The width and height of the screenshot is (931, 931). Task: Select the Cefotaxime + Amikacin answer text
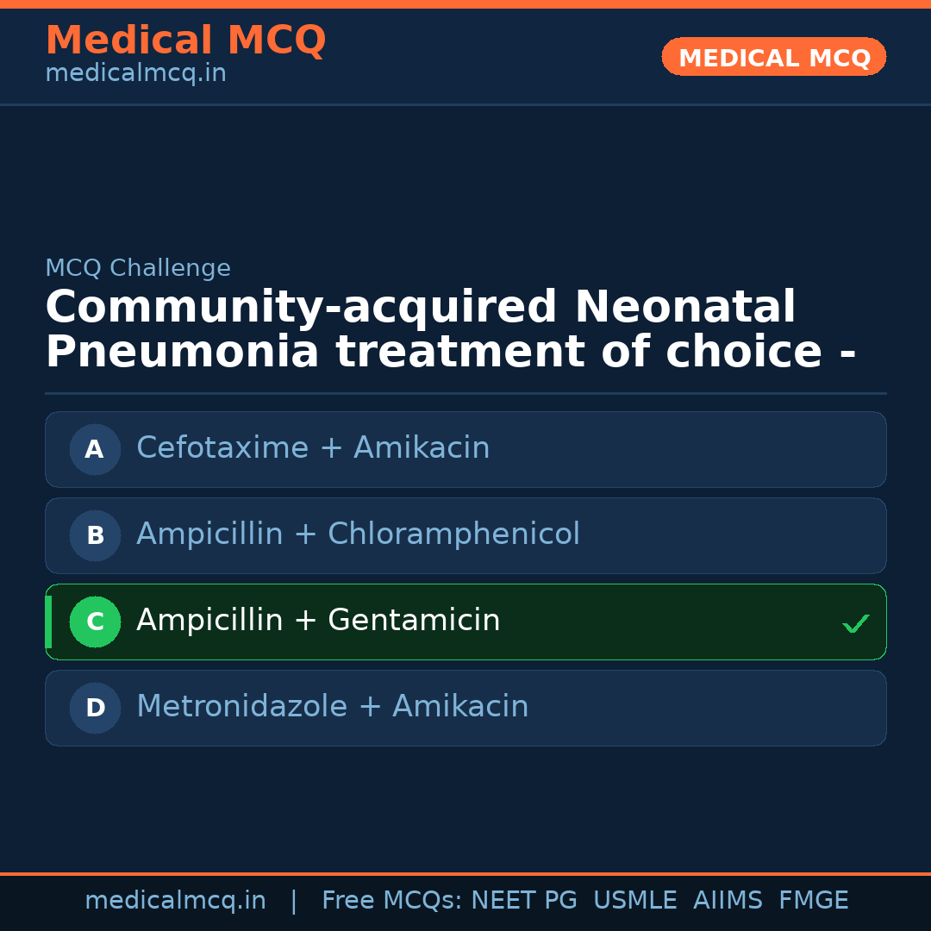tap(313, 448)
